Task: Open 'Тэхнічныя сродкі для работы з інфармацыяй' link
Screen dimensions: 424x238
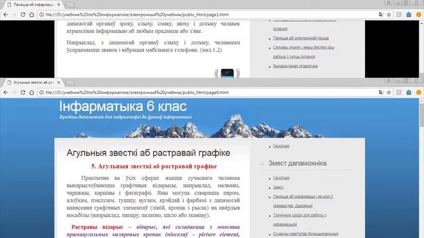Action: (x=299, y=219)
